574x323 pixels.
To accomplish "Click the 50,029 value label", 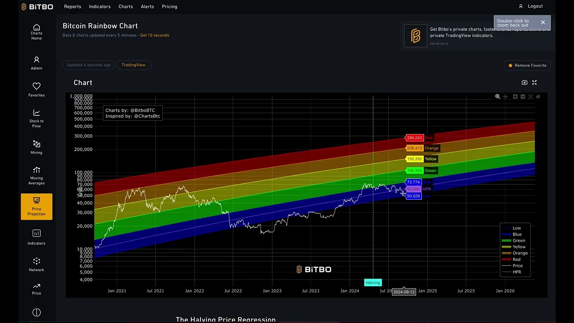I will [413, 196].
